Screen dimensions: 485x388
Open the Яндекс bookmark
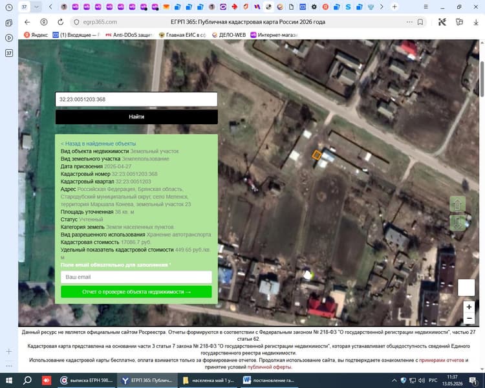point(36,35)
